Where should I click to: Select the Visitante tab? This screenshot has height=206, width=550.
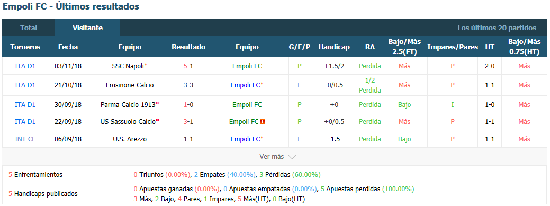pyautogui.click(x=88, y=28)
